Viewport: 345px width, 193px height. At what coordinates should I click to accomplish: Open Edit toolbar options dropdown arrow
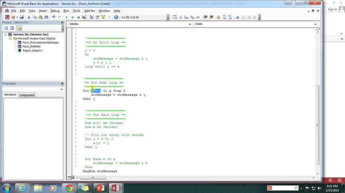pyautogui.click(x=260, y=18)
